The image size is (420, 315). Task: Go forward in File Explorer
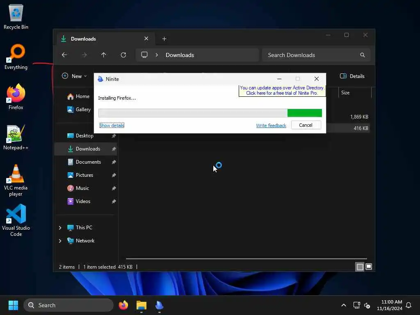[x=84, y=55]
